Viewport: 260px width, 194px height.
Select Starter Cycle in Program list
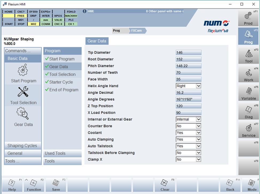(61, 82)
